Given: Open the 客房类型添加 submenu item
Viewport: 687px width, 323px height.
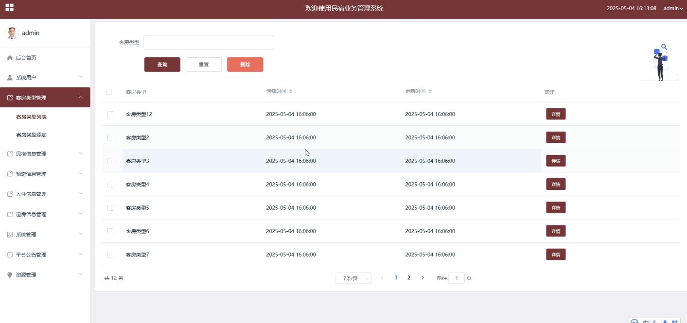Looking at the screenshot, I should pos(31,135).
